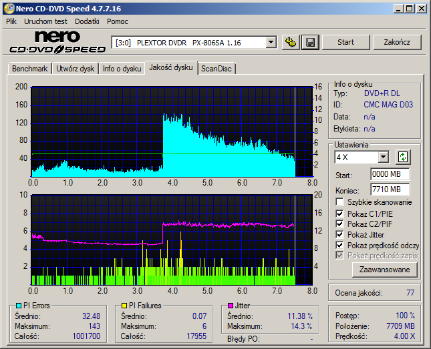This screenshot has height=349, width=431.
Task: Click PI Failures Całość value 17955
Action: 196,336
